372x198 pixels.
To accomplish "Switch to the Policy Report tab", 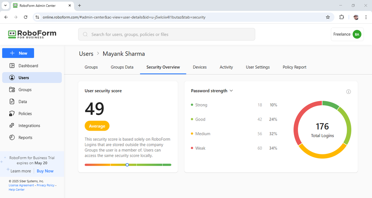I will (x=295, y=67).
